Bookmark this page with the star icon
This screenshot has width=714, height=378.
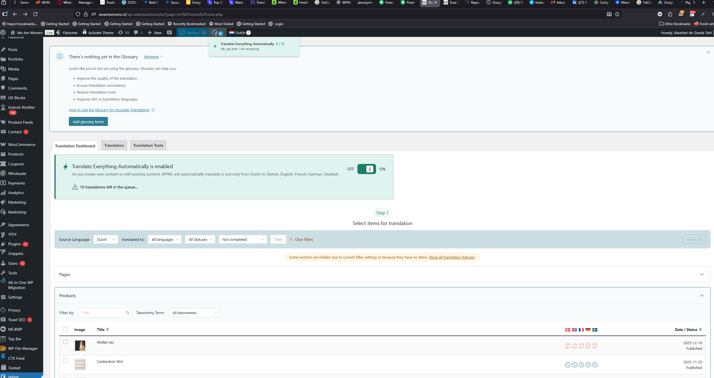pos(617,14)
